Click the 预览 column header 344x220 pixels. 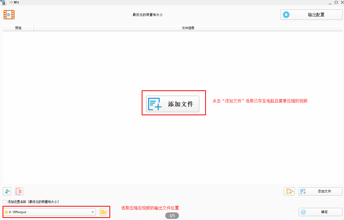point(18,28)
